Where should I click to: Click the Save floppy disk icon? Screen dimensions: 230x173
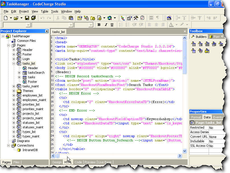pos(27,18)
